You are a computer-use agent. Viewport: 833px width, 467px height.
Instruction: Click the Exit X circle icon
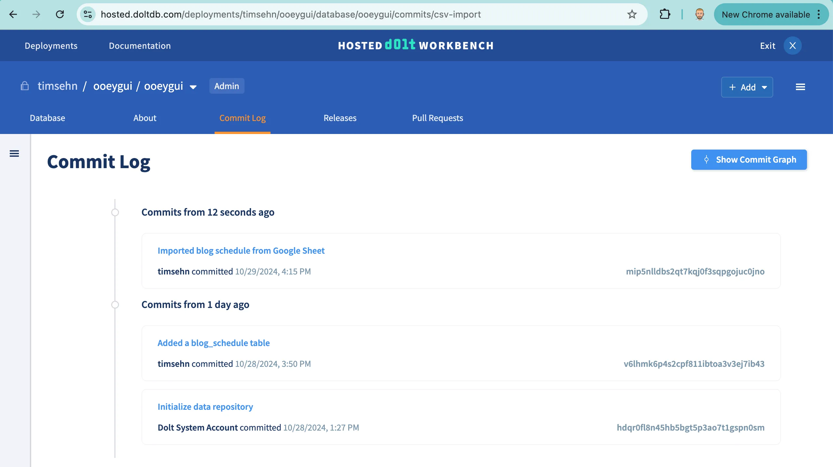coord(792,46)
